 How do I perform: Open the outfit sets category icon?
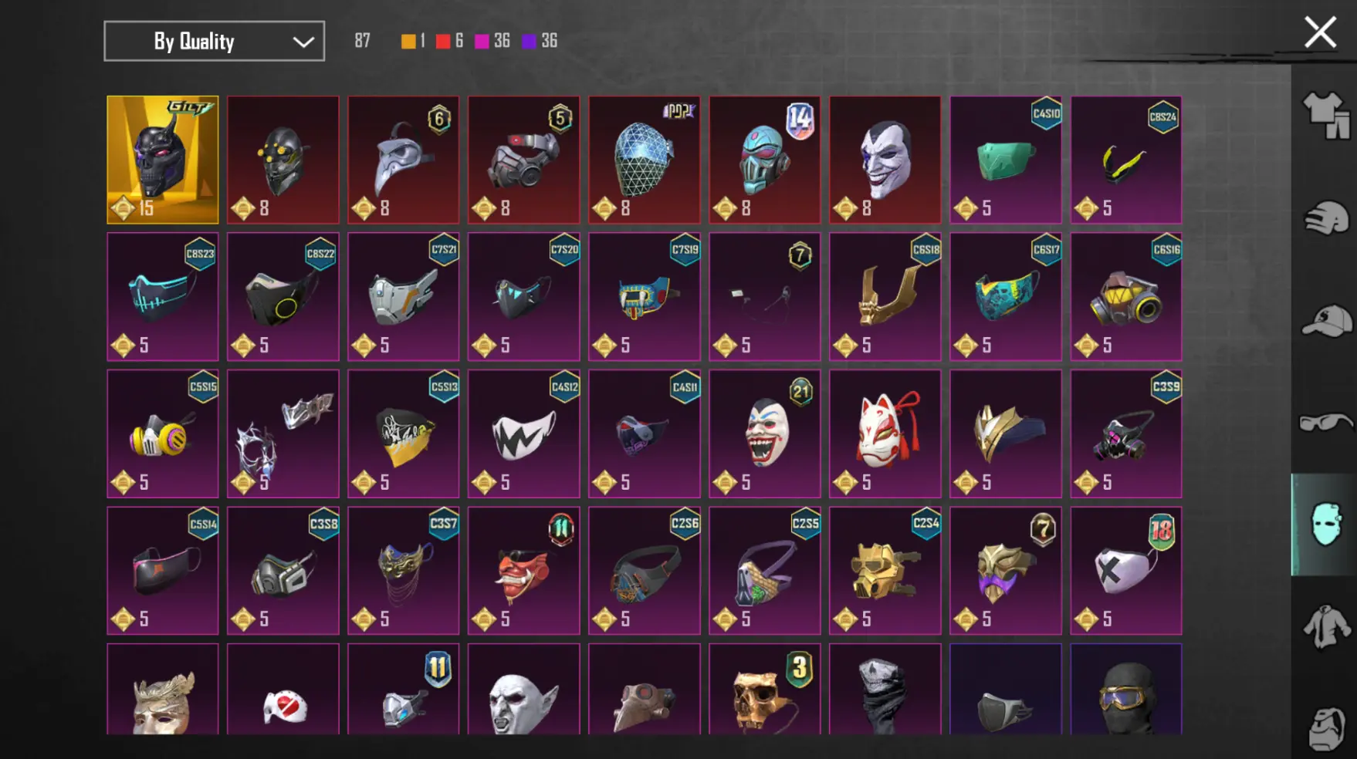click(1325, 116)
